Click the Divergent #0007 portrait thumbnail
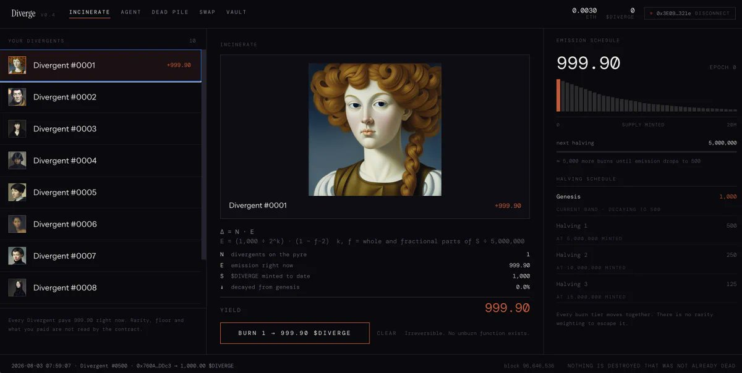 point(17,256)
